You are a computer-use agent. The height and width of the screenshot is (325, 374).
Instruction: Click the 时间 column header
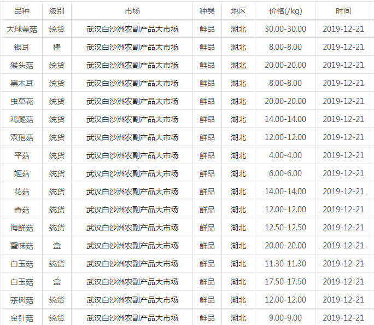[x=343, y=11]
